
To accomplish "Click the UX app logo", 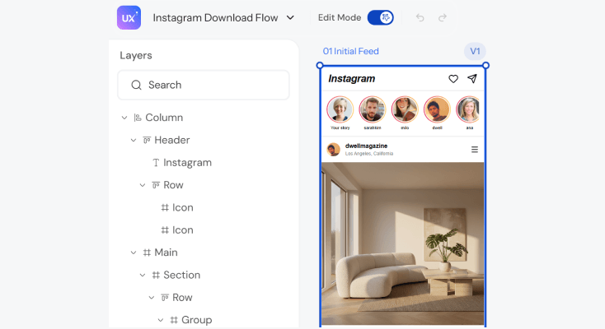I will pos(129,18).
